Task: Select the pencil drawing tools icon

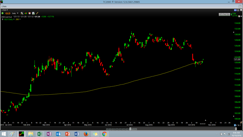Action: 37,13
